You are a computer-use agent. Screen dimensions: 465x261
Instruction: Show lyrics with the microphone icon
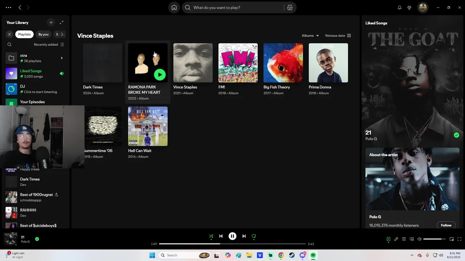coord(396,239)
